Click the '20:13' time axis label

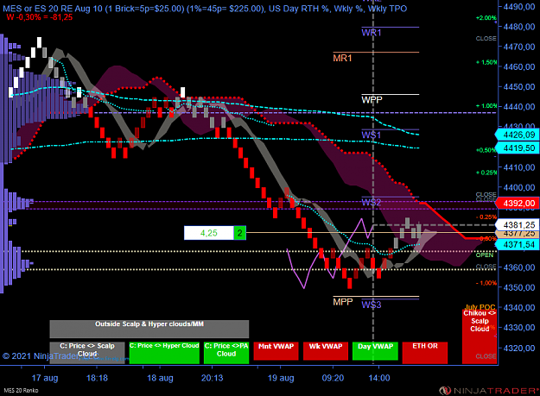[213, 378]
